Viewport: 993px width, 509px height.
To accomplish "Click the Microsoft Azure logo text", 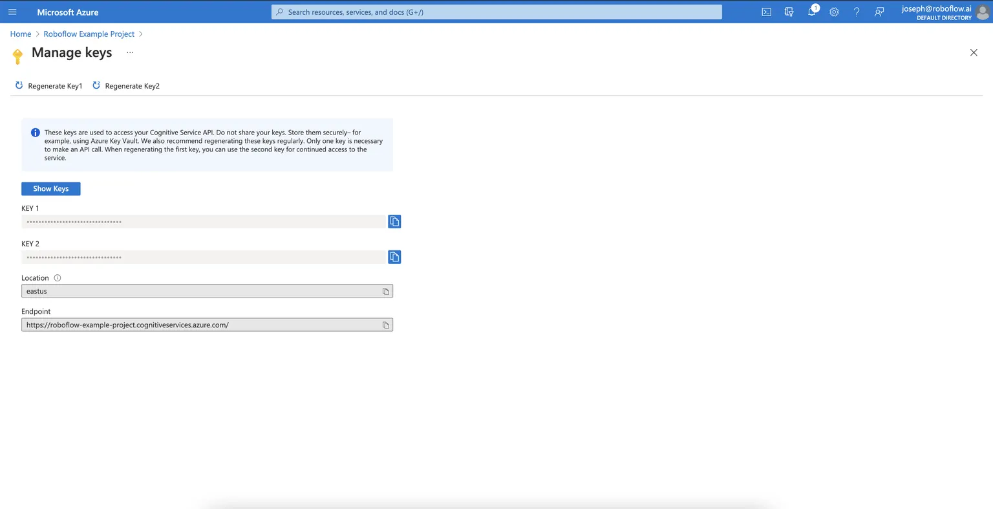I will (x=68, y=12).
